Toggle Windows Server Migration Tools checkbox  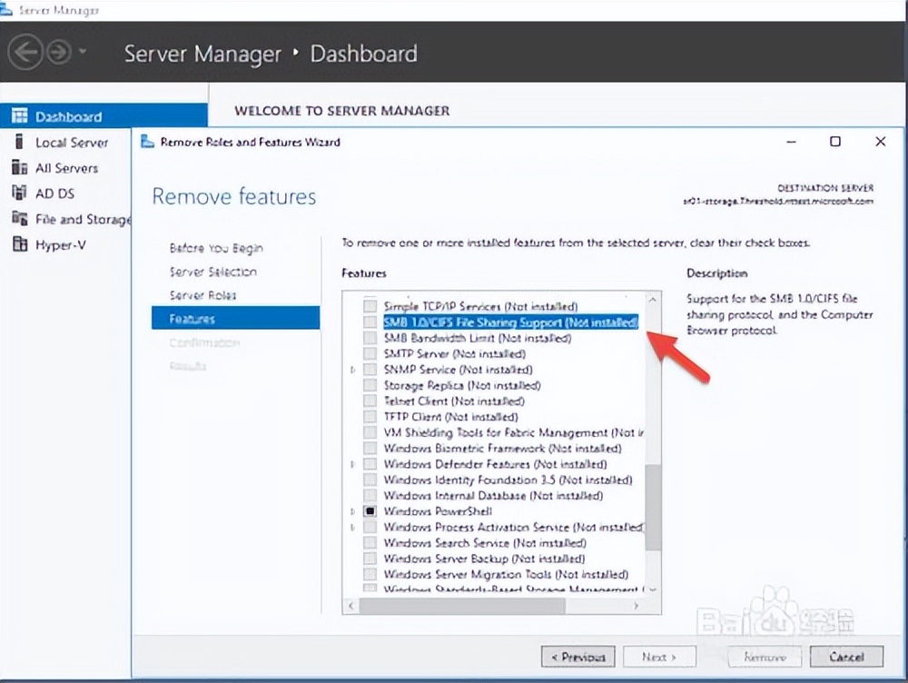pyautogui.click(x=370, y=574)
